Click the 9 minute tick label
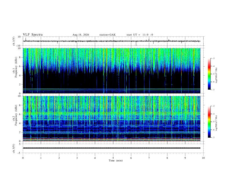This screenshot has height=177, width=229. tap(185, 158)
